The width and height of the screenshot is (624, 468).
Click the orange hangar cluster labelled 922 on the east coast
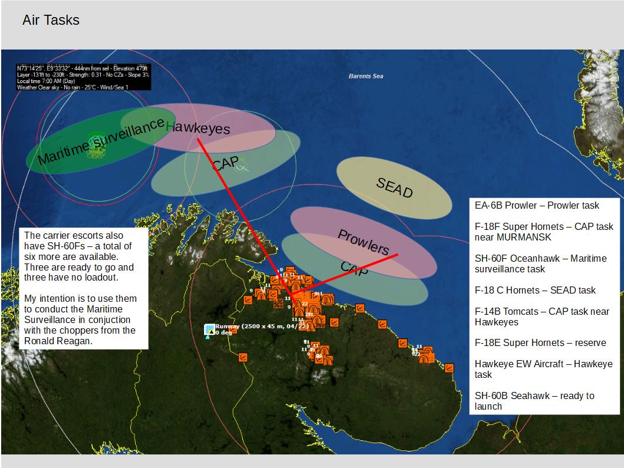[x=426, y=355]
